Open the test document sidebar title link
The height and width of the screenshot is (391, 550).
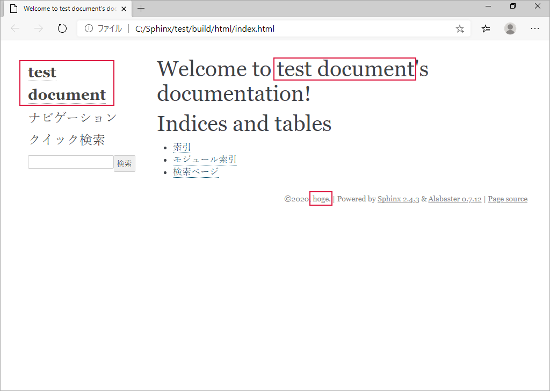click(67, 83)
